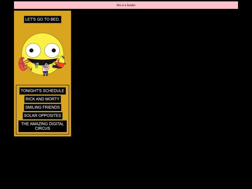The height and width of the screenshot is (189, 252).
Task: Open the SMILING FRIENDS entry
Action: (42, 107)
